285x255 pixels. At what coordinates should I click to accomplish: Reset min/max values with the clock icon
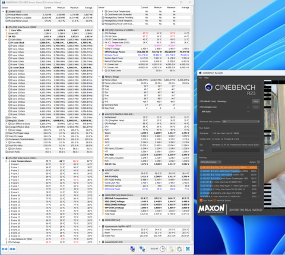(163, 249)
